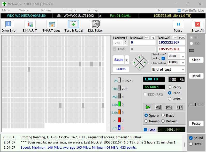The width and height of the screenshot is (206, 152).
Task: Click the Victoria green cross app icon
Action: click(x=4, y=4)
